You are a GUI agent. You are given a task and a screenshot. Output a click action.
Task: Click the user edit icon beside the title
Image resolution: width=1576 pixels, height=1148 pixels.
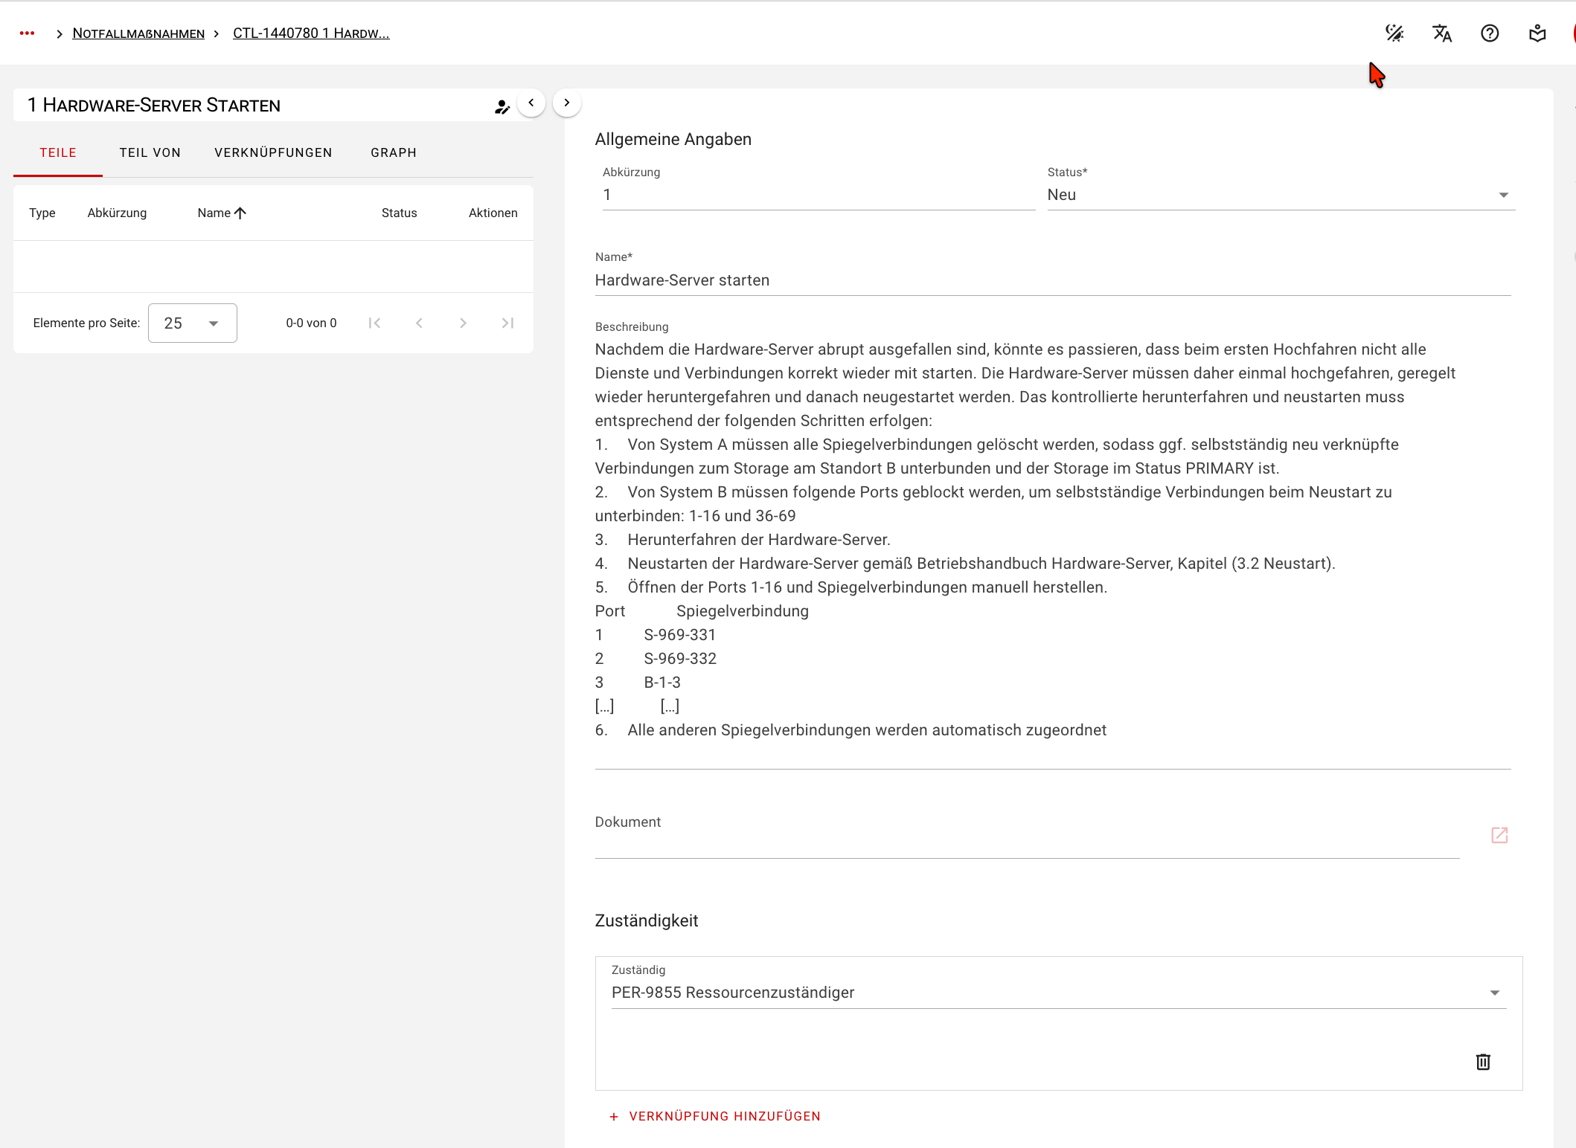coord(502,107)
